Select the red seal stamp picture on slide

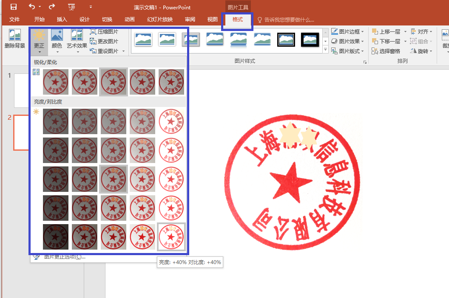tap(293, 182)
